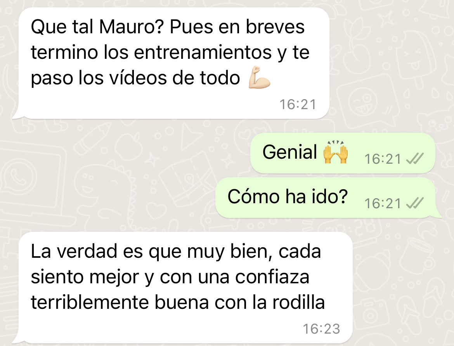Tap the 16:21 timestamp beside Genial

click(383, 159)
